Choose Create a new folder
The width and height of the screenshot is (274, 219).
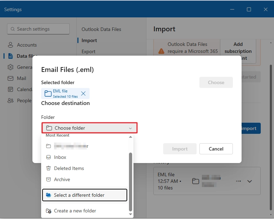pyautogui.click(x=85, y=211)
